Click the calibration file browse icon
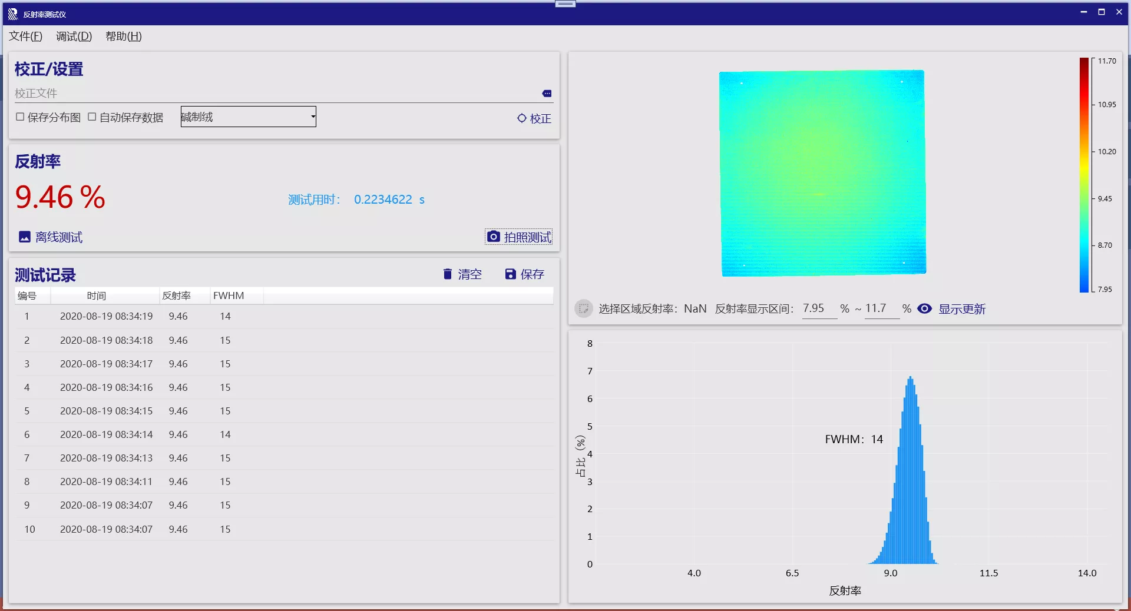Viewport: 1131px width, 611px height. (x=547, y=94)
